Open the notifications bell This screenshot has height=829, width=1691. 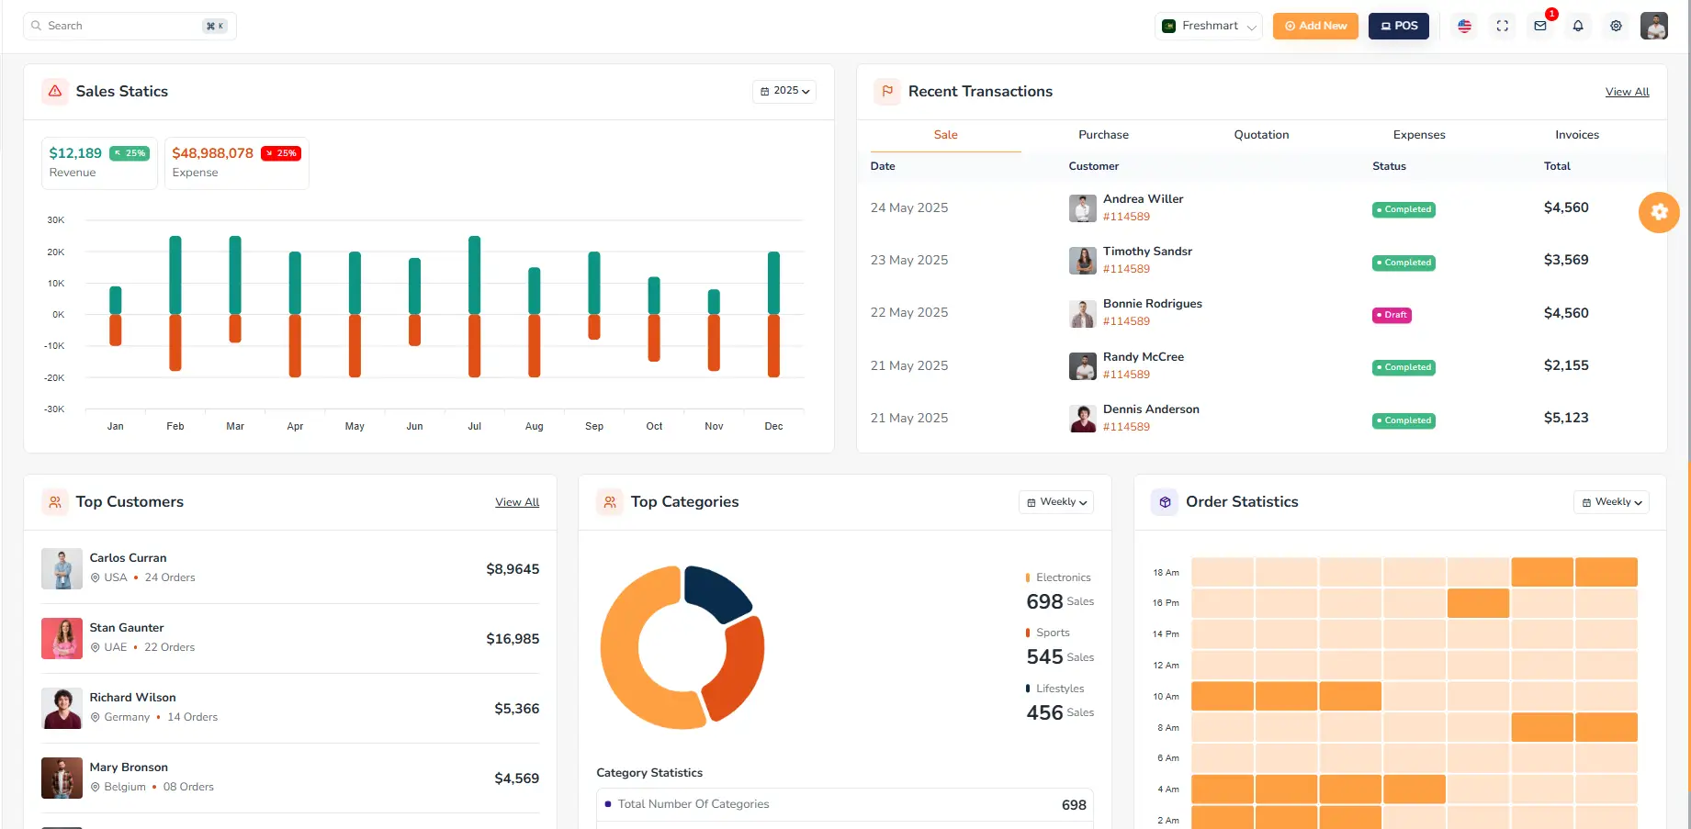(1578, 26)
